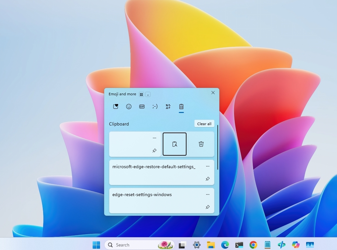337x250 pixels.
Task: Open Settings gear from the taskbar
Action: (x=197, y=245)
